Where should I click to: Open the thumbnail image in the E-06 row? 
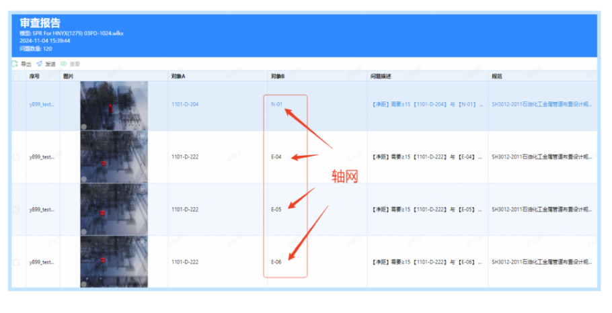[114, 262]
